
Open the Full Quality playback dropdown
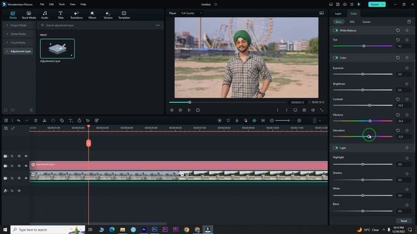191,13
